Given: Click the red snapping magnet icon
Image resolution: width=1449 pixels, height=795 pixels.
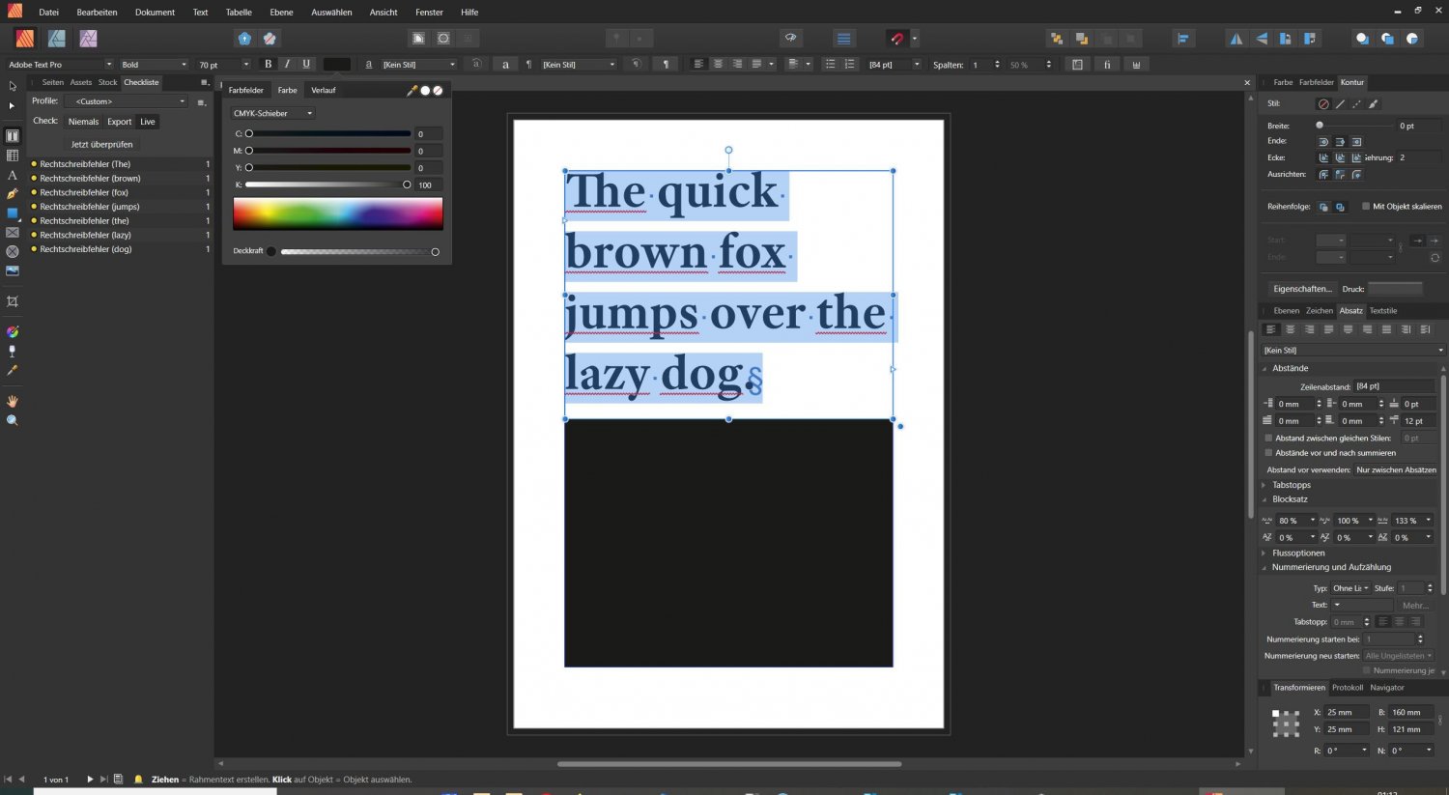Looking at the screenshot, I should click(x=896, y=39).
